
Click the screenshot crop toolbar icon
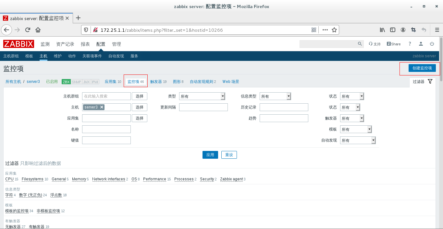[413, 30]
